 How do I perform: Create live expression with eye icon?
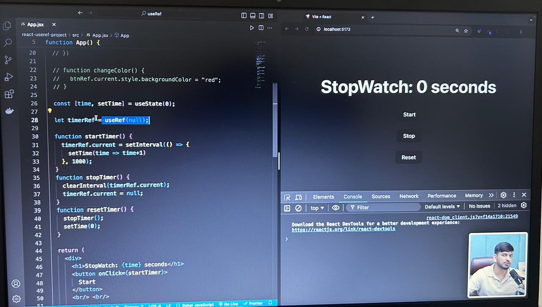[x=336, y=208]
